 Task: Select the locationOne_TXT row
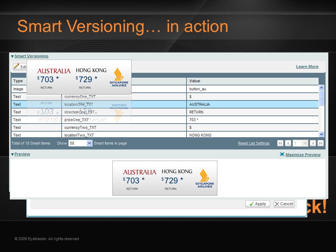[x=165, y=104]
